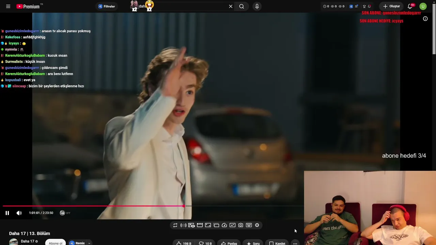Share the video with Paylaş
The width and height of the screenshot is (436, 245).
point(229,243)
